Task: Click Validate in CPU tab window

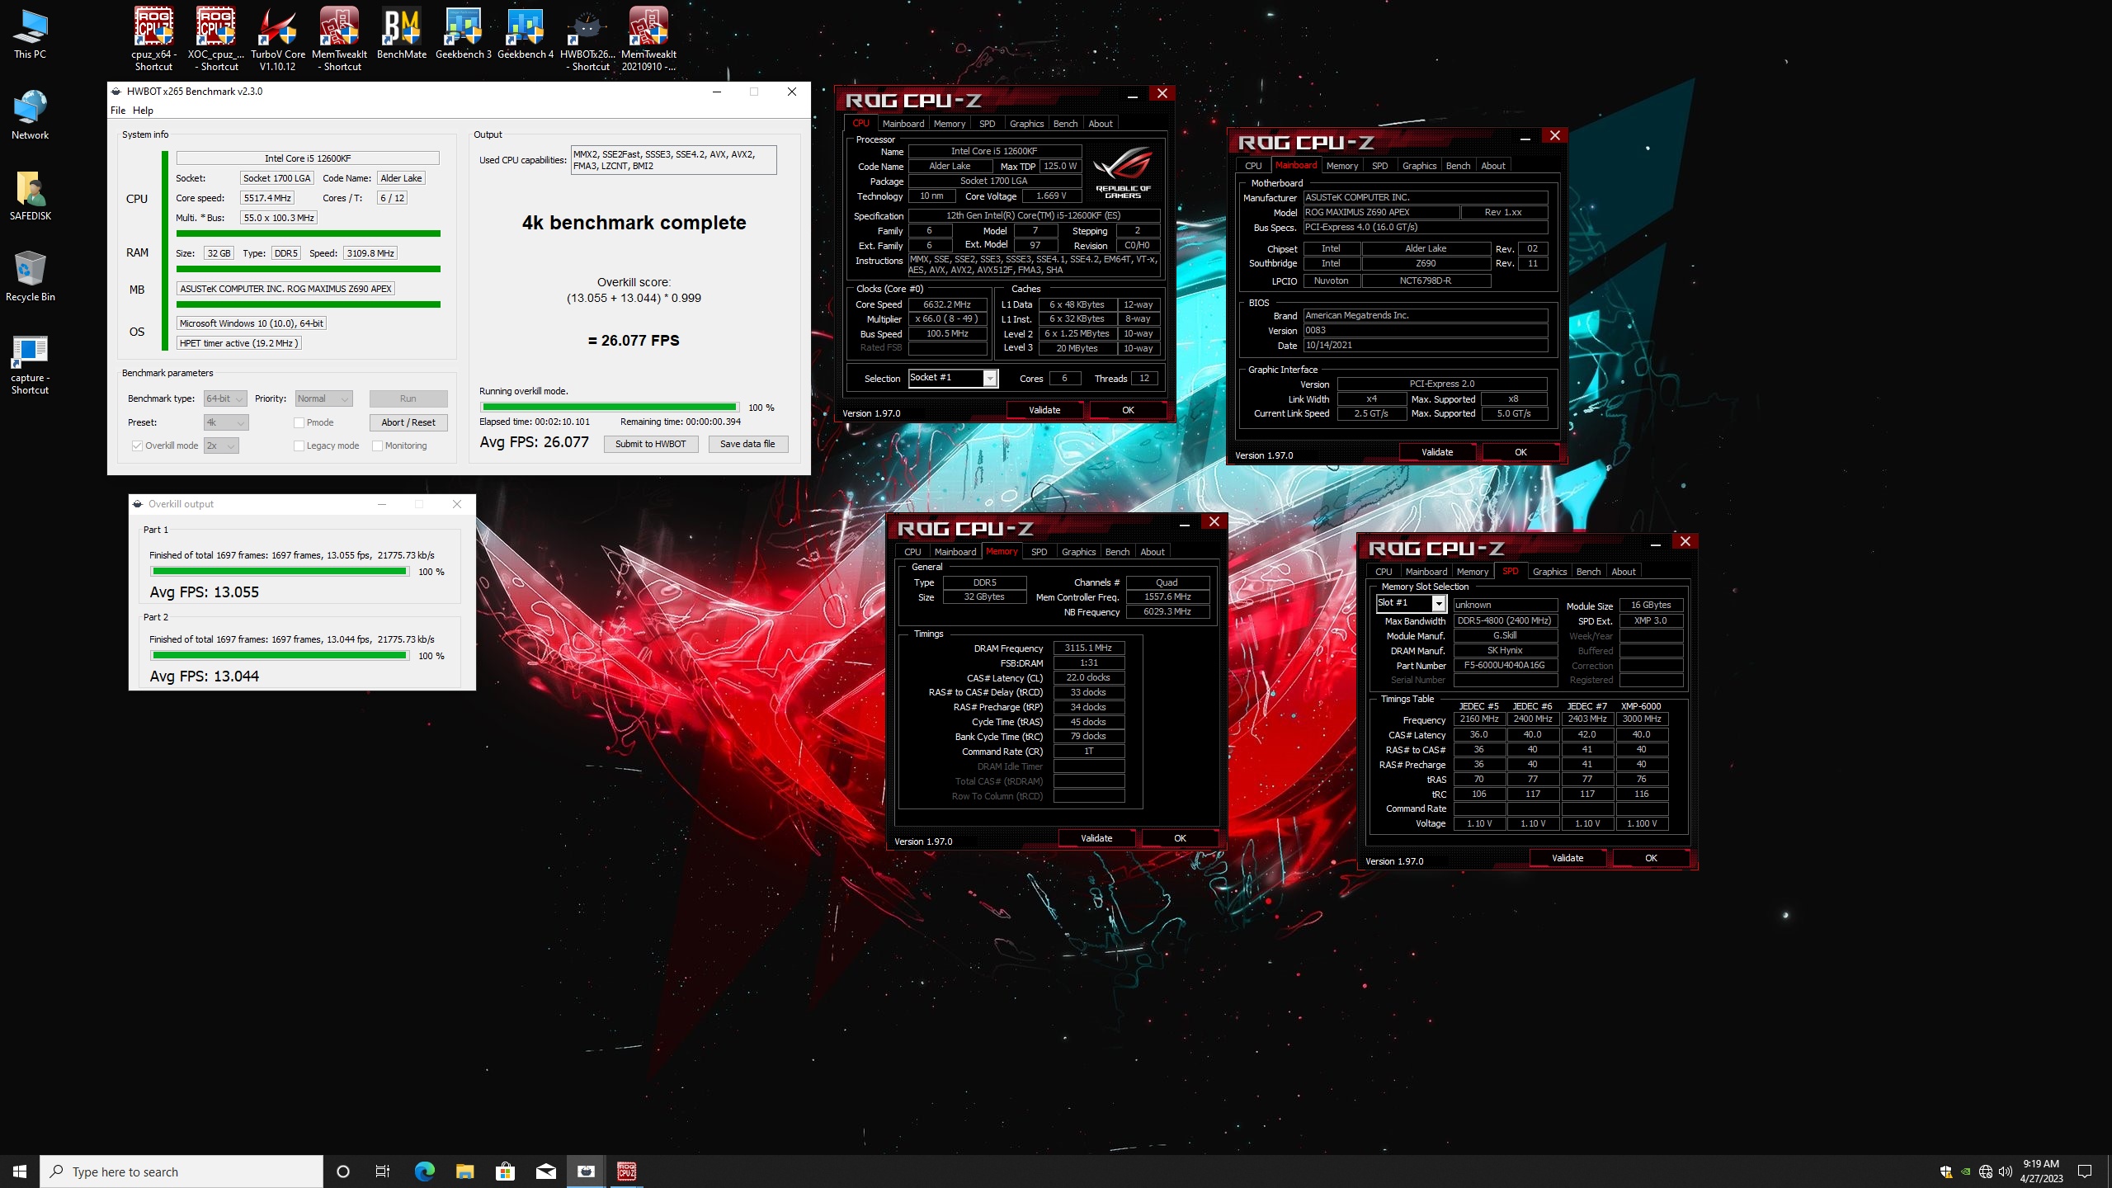Action: pyautogui.click(x=1044, y=410)
